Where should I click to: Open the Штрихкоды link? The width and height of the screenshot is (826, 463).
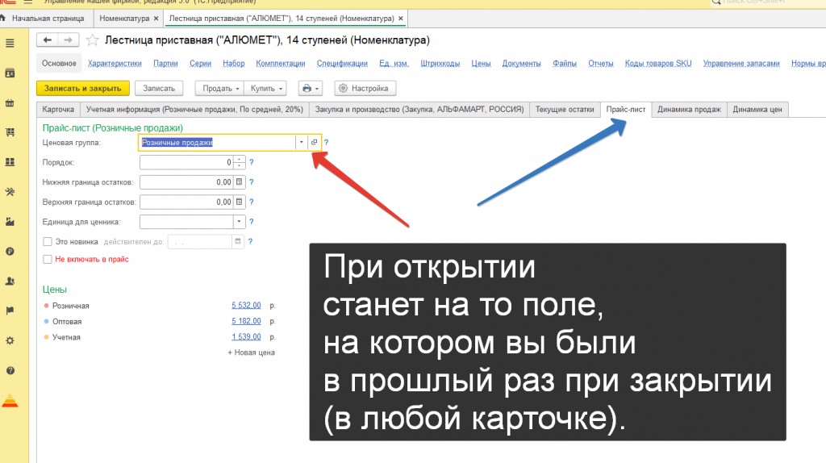pyautogui.click(x=440, y=63)
